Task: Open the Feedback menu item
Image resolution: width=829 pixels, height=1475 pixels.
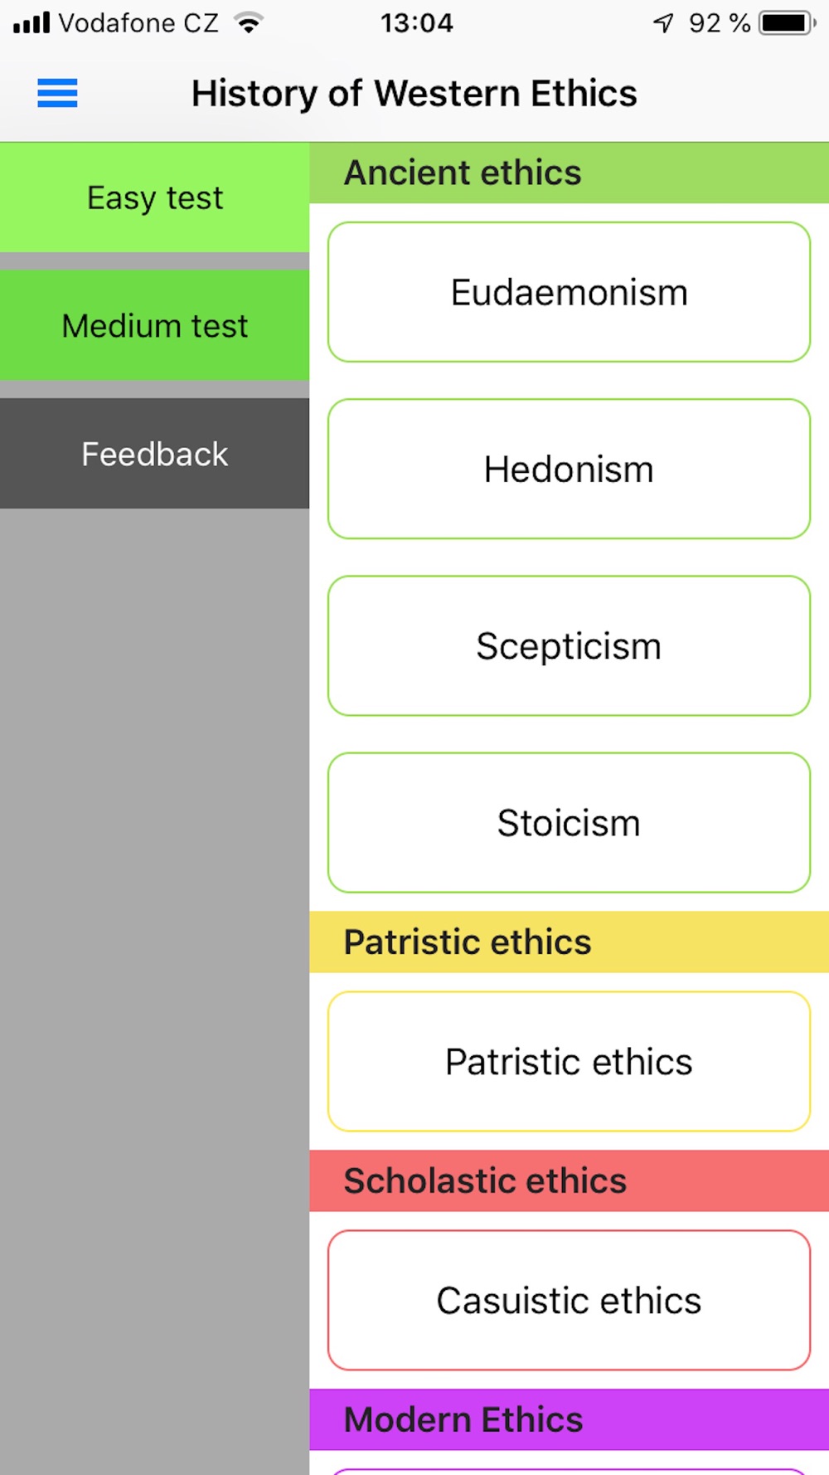Action: (155, 453)
